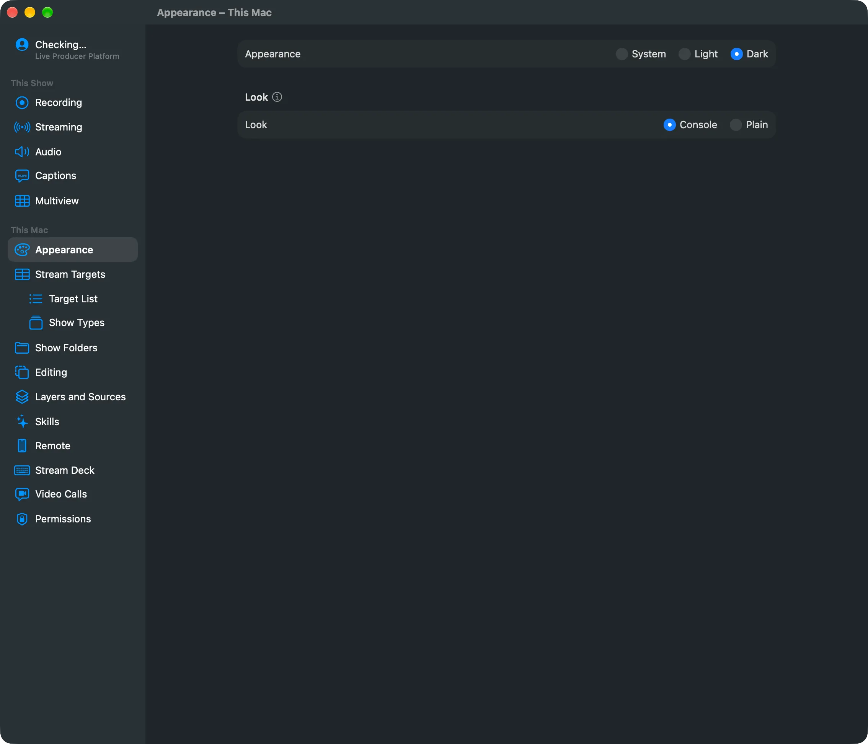
Task: Open the Streaming section label
Action: click(59, 127)
